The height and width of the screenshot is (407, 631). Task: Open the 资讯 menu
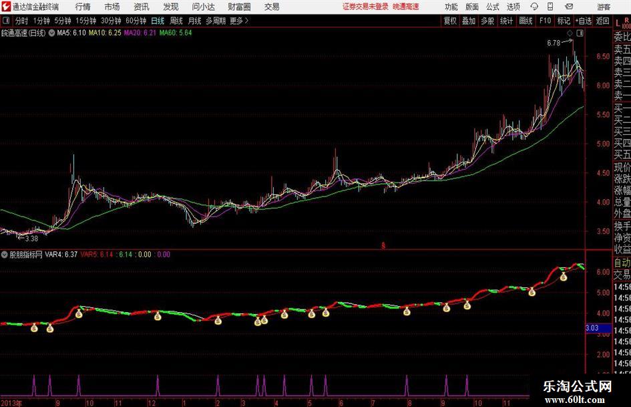pyautogui.click(x=142, y=7)
